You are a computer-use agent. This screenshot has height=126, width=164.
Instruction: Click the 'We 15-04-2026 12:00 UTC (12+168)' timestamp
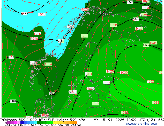pos(129,120)
